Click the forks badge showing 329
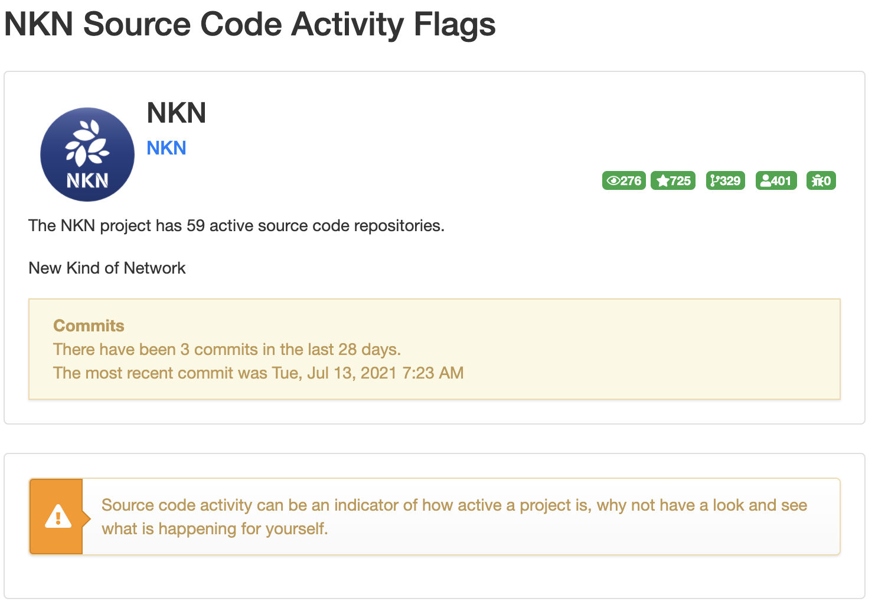 pos(726,180)
